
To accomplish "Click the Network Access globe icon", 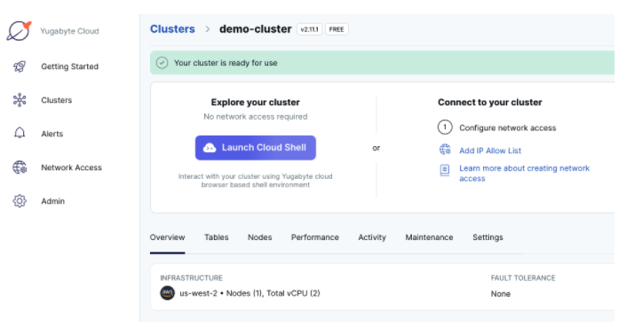I will (20, 167).
